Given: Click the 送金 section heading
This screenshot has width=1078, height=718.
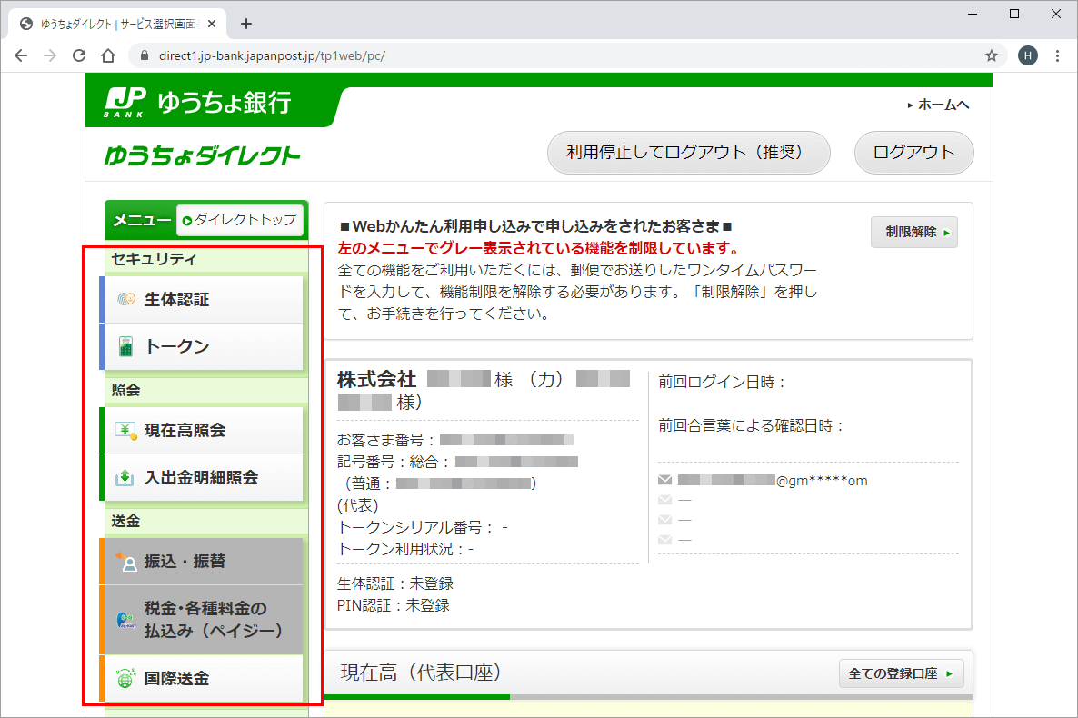Looking at the screenshot, I should pos(125,521).
